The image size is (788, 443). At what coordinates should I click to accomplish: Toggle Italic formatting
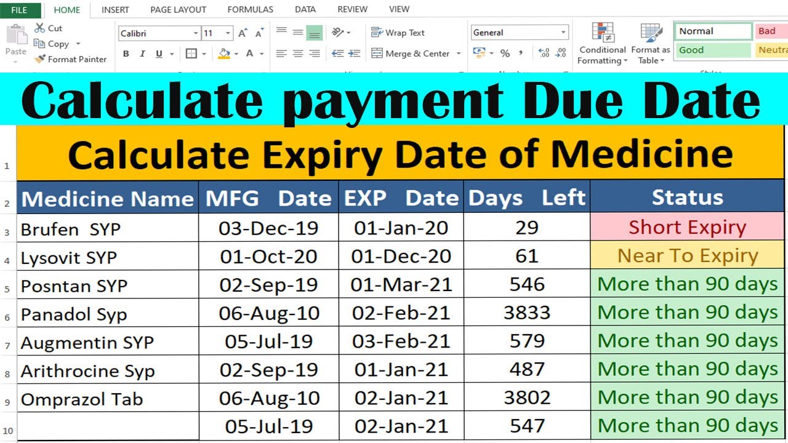click(143, 54)
